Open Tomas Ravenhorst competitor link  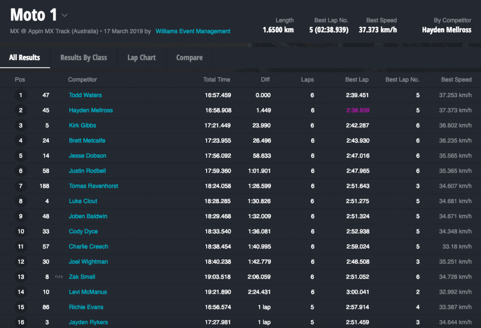[93, 186]
